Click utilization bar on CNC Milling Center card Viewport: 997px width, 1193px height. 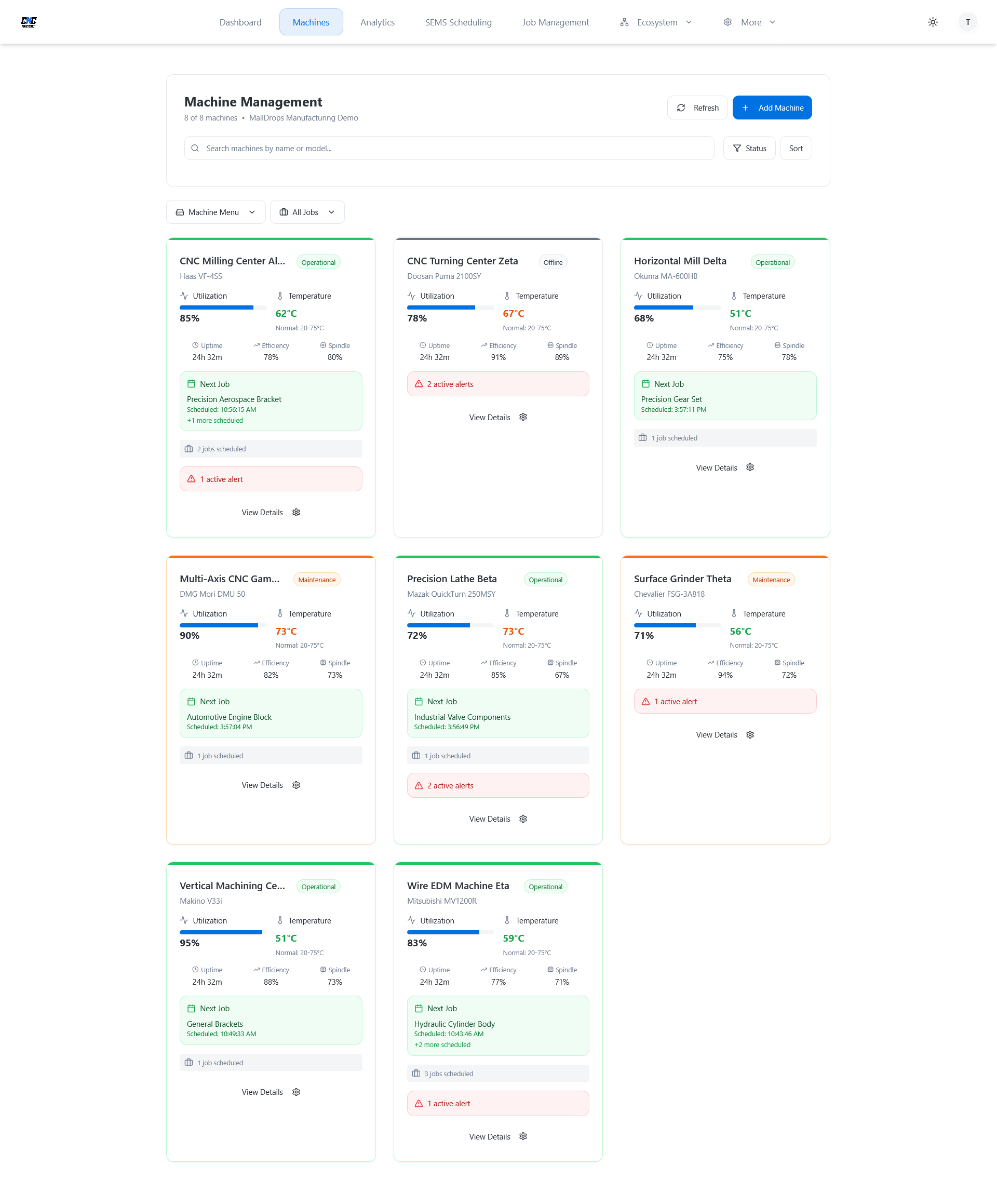point(223,307)
